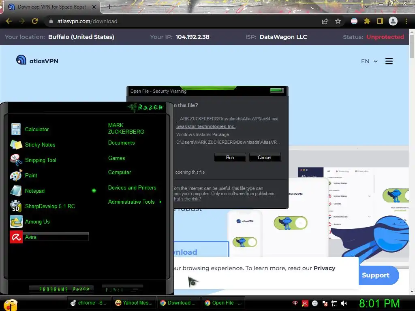Image resolution: width=415 pixels, height=311 pixels.
Task: Toggle the VPN switch in phone mockup
Action: [245, 242]
